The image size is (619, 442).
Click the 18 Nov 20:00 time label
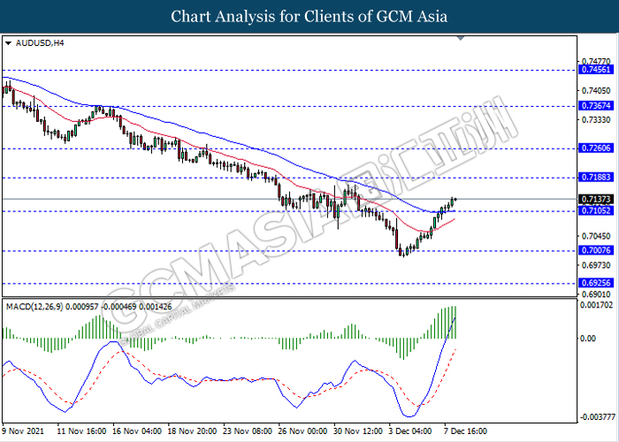click(x=192, y=431)
